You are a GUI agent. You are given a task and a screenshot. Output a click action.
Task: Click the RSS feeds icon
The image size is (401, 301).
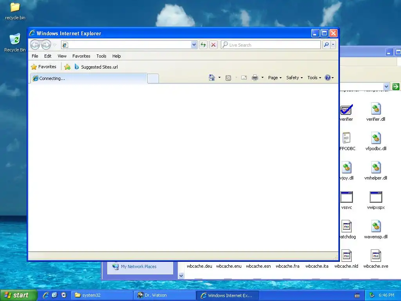click(228, 78)
